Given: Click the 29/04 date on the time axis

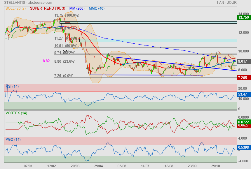Looking at the screenshot, I should coord(98,166).
